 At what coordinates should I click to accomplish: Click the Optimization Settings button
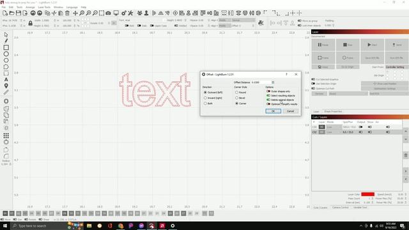coord(385,89)
